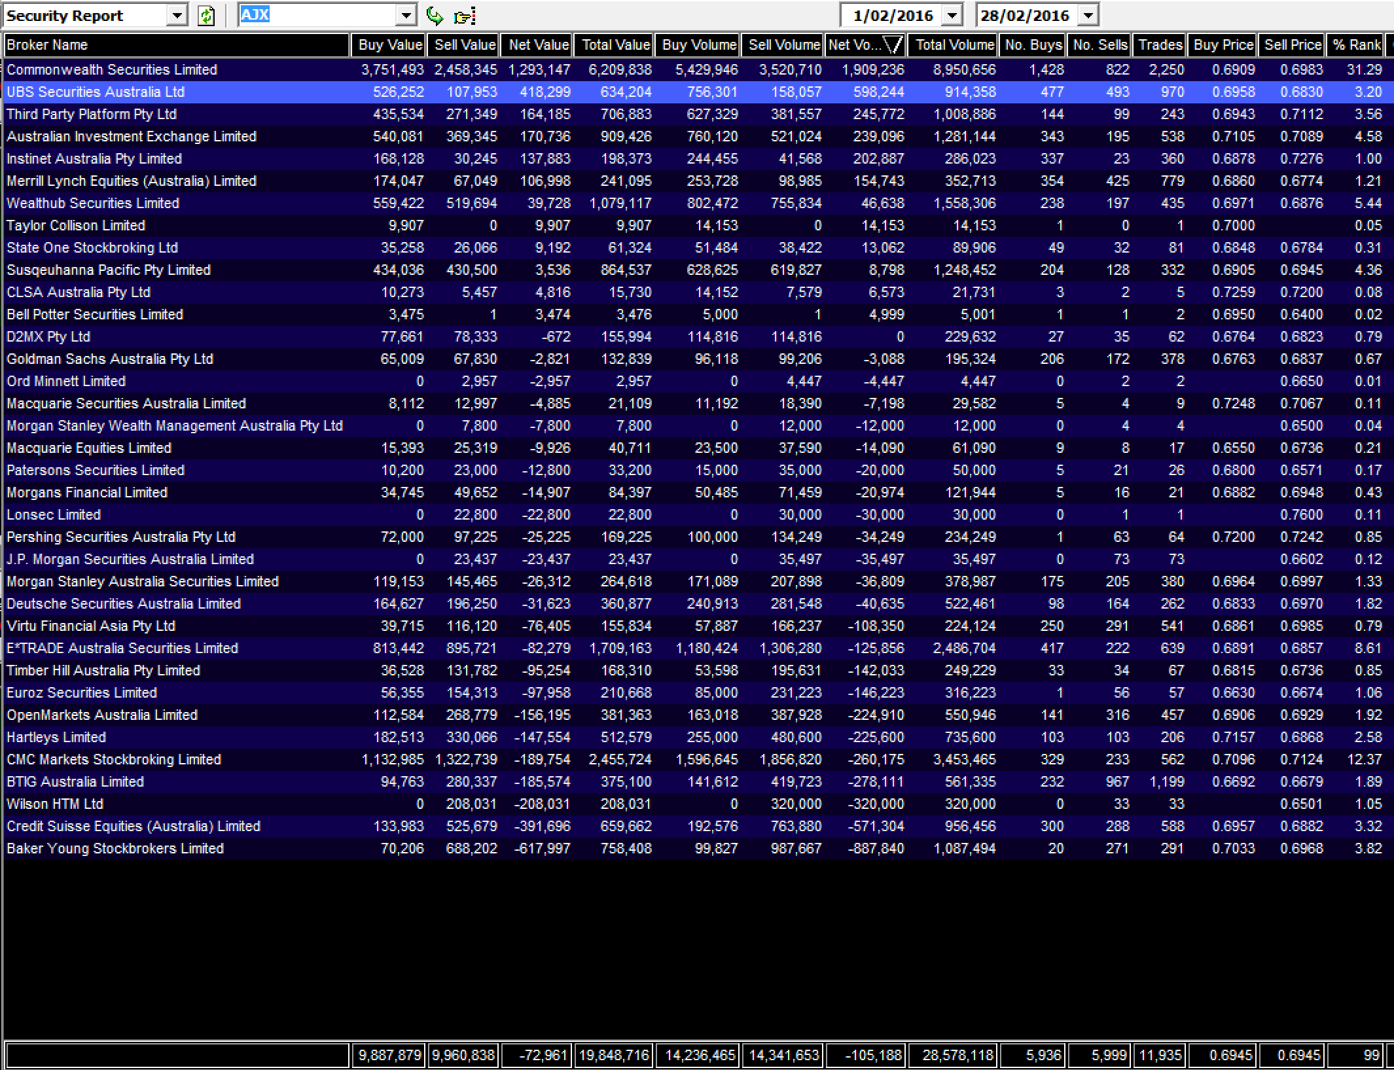1394x1070 pixels.
Task: Select Taylor Collison Limited row
Action: click(x=698, y=225)
